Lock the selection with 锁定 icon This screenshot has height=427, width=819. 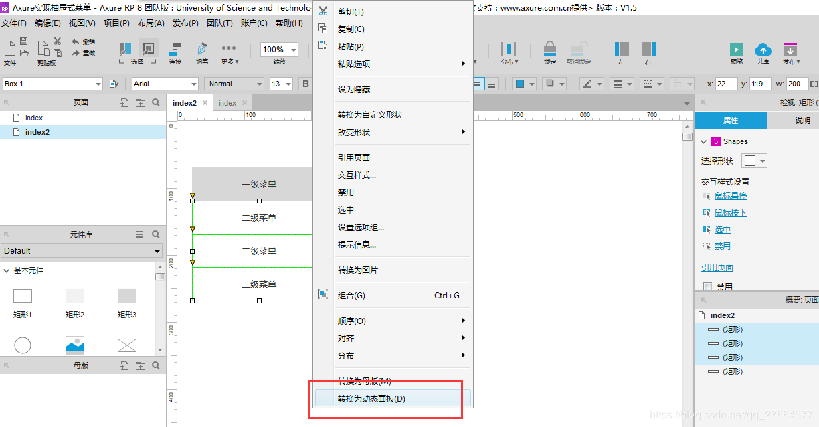click(x=550, y=50)
